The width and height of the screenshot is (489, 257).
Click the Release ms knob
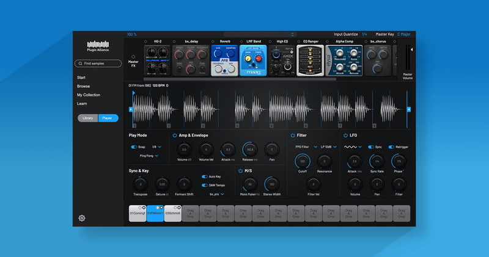[x=250, y=150]
